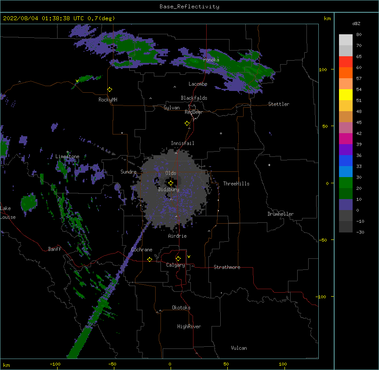This screenshot has width=379, height=370.
Task: Click the Stettler city label
Action: 279,104
